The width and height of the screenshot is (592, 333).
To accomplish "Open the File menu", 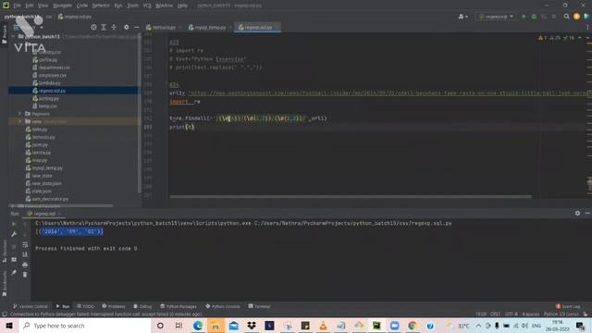I will [x=17, y=6].
